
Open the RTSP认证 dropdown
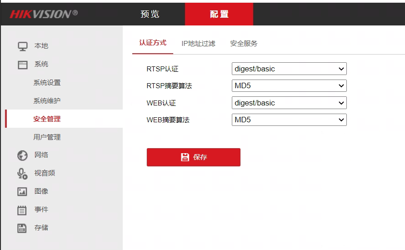289,69
